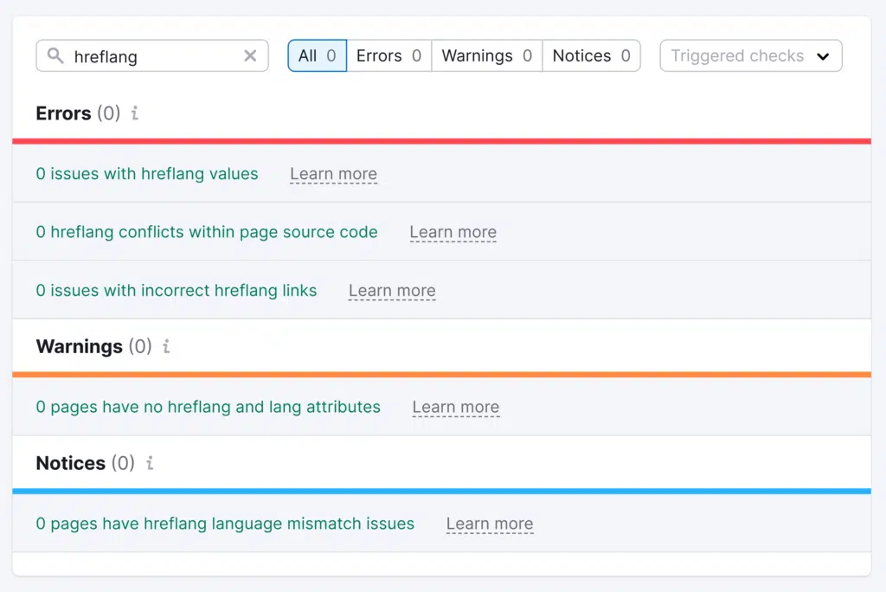Image resolution: width=886 pixels, height=592 pixels.
Task: Open 'hreflang conflicts within page source code'
Action: 207,232
